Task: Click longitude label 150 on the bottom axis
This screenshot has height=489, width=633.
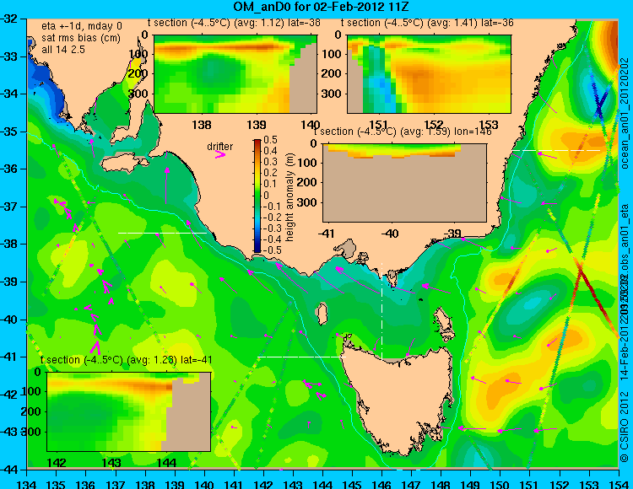Action: 500,483
